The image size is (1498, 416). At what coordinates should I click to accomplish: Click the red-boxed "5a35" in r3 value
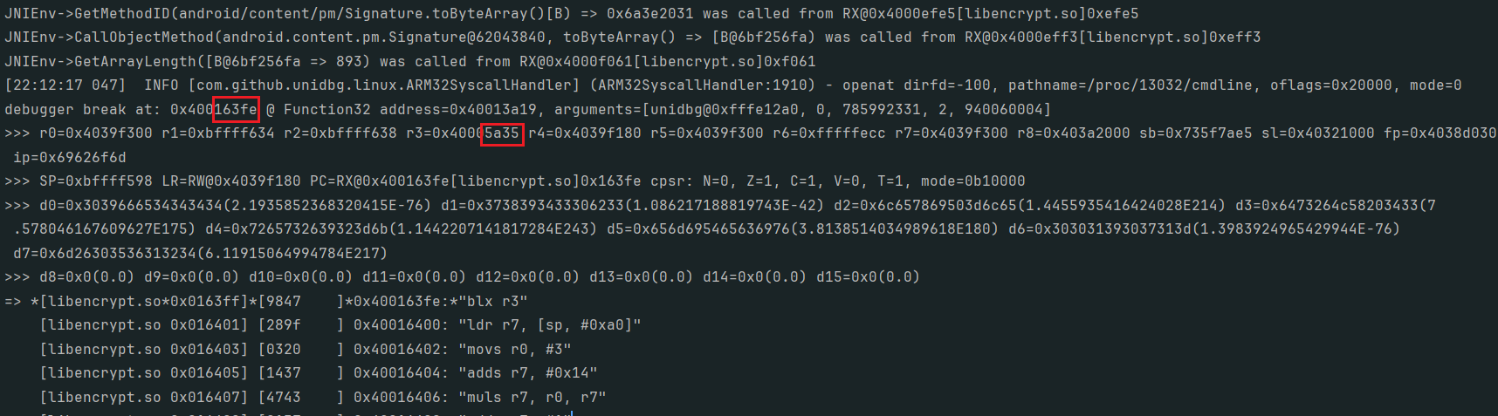tap(502, 133)
